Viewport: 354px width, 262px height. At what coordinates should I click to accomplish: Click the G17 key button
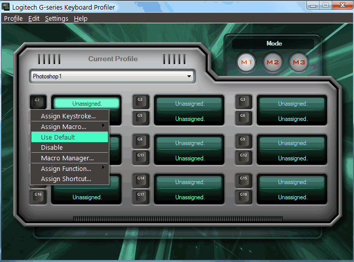[x=141, y=197]
